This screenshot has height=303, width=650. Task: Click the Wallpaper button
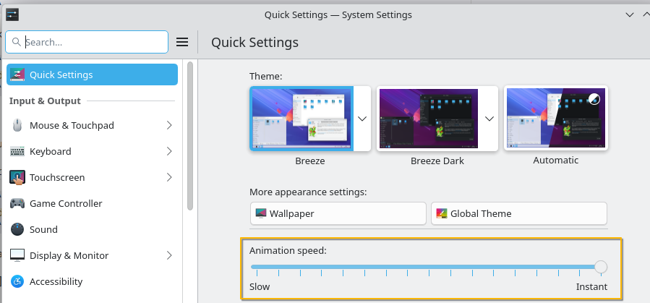coord(338,213)
